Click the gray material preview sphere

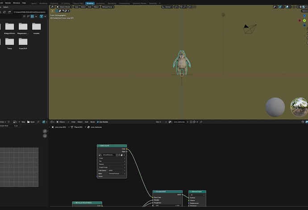coord(275,107)
